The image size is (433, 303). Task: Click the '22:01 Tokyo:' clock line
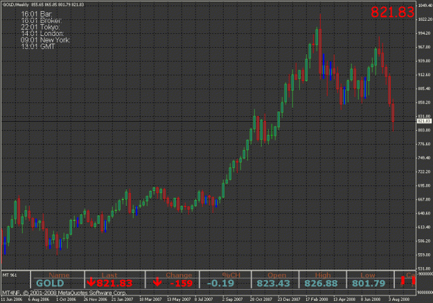(x=40, y=27)
